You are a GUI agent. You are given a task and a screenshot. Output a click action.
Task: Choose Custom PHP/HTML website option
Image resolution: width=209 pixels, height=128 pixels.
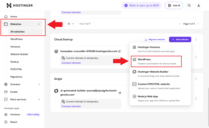pos(160,86)
